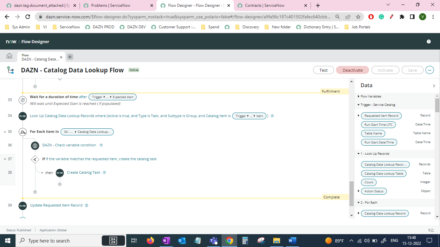Collapse step 35 For Each

(5, 132)
